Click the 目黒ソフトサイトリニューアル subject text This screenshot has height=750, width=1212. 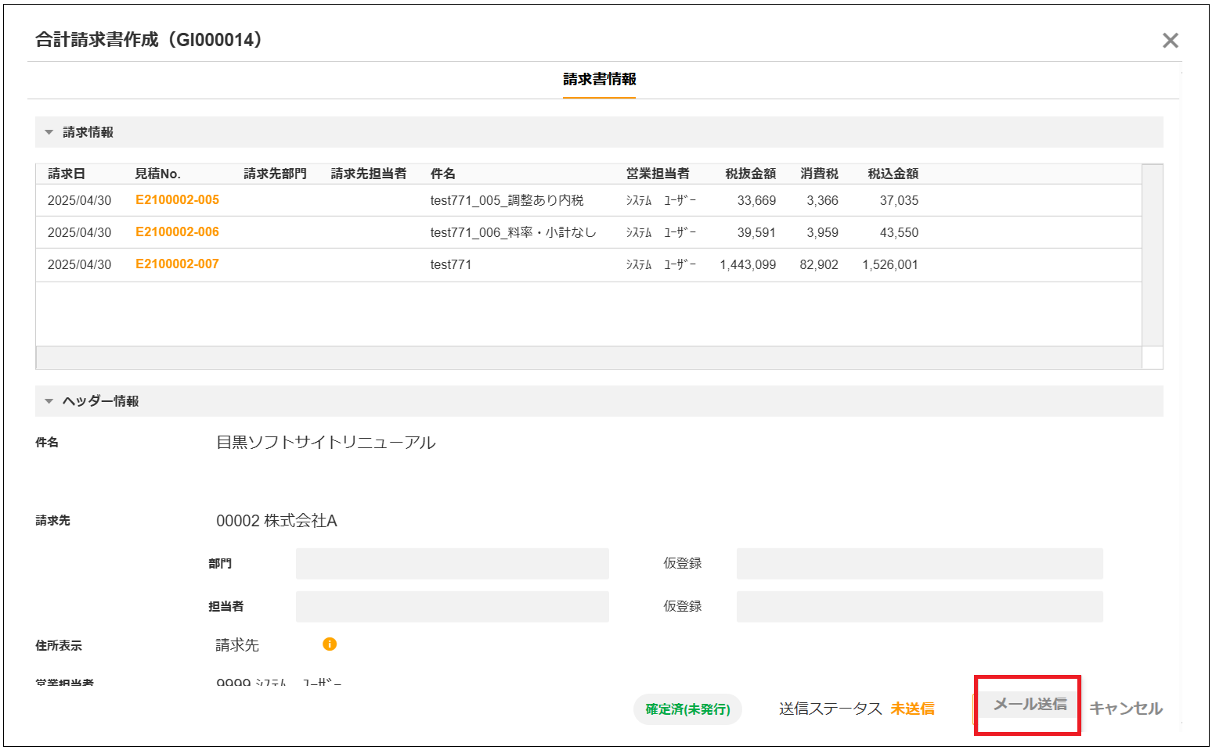coord(326,442)
